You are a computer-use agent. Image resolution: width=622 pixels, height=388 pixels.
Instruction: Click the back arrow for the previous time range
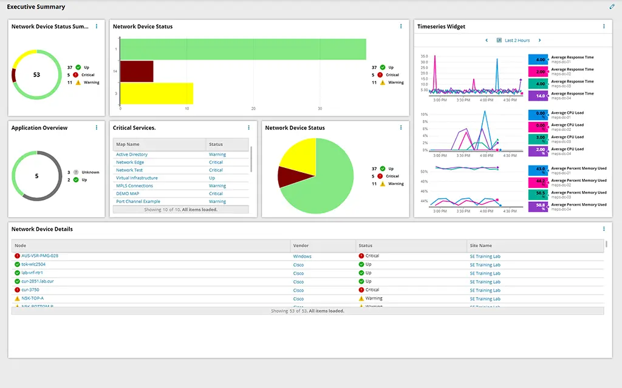[486, 40]
